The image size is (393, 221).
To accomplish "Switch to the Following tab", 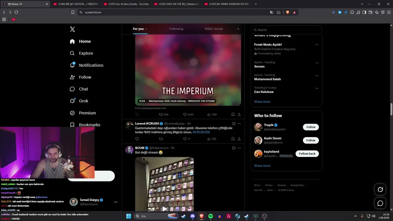I will 176,29.
